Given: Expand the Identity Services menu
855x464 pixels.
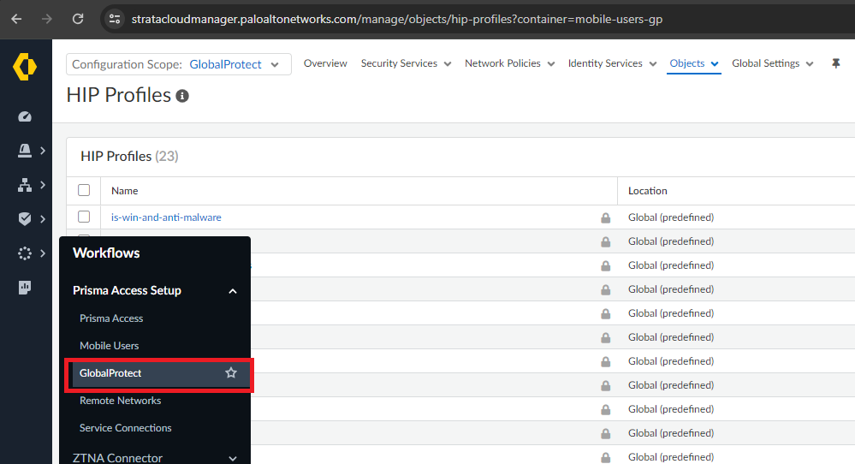Looking at the screenshot, I should pyautogui.click(x=612, y=64).
